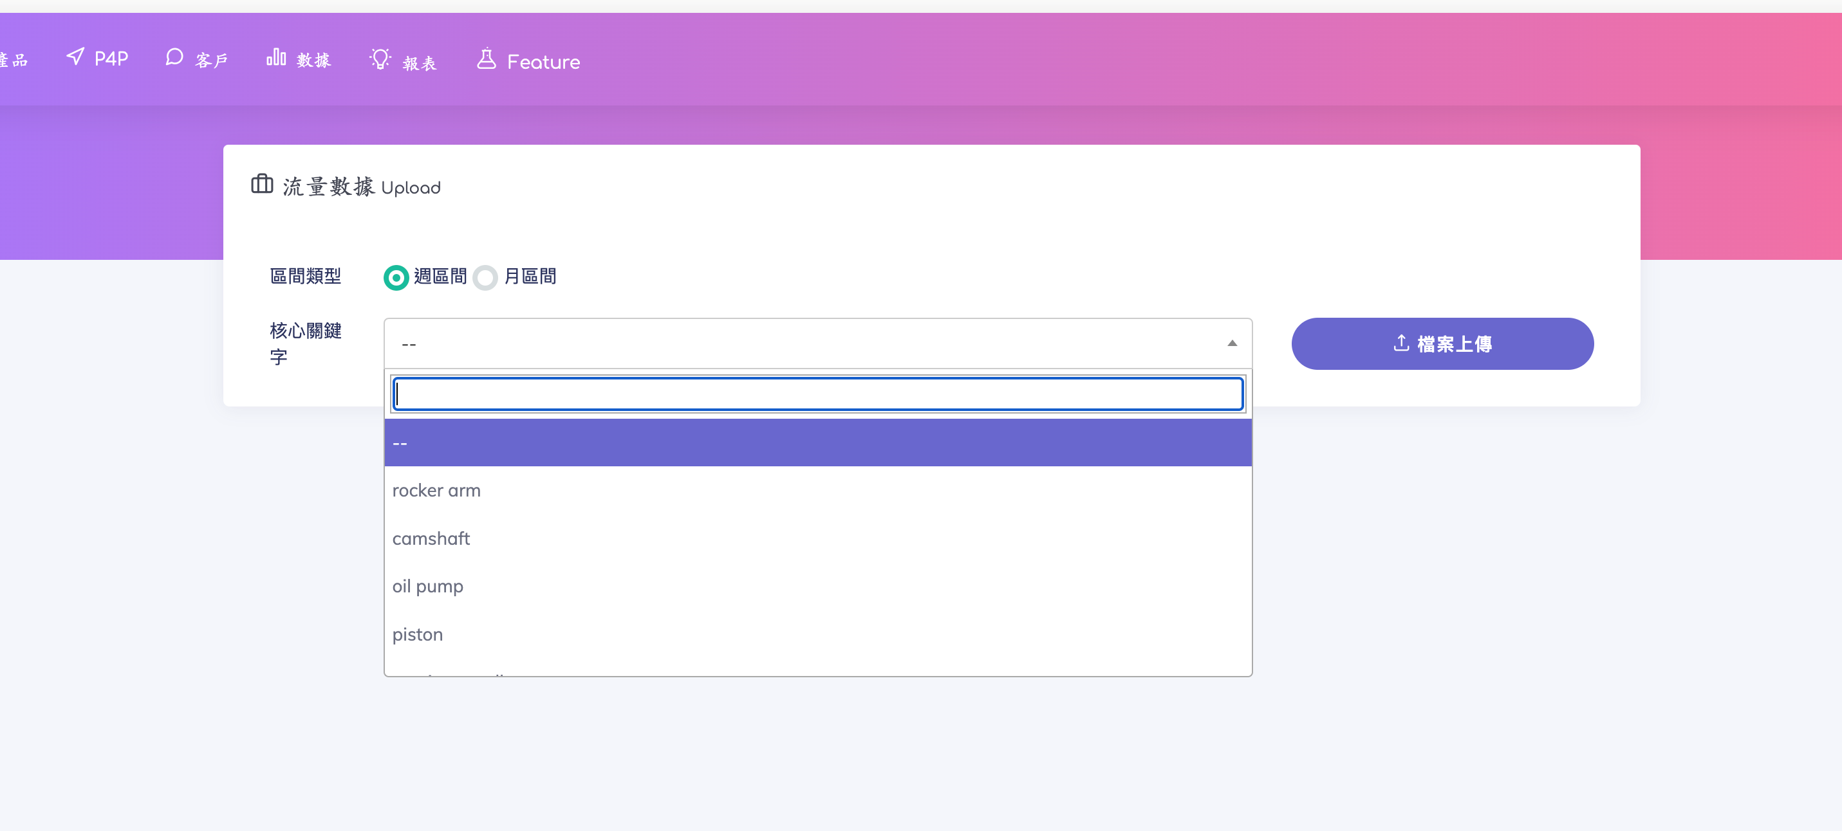Pick "oil pump" in the dropdown
This screenshot has height=831, width=1842.
coord(427,587)
